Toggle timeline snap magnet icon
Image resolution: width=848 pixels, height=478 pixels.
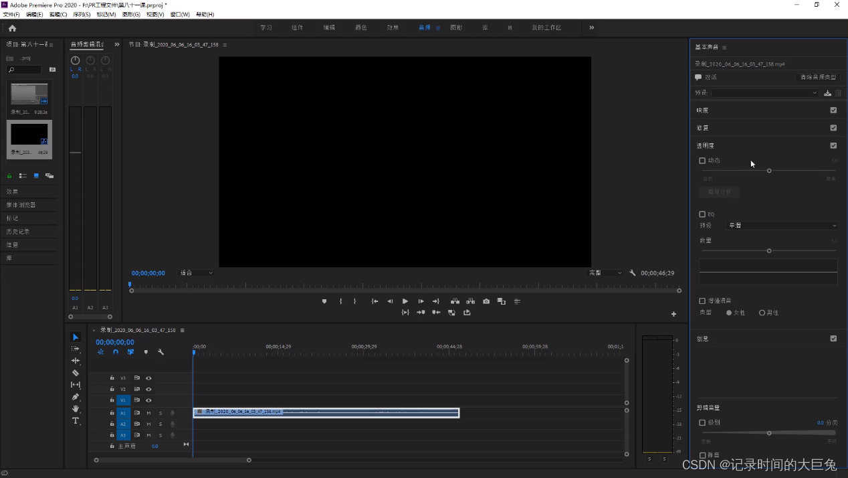116,352
